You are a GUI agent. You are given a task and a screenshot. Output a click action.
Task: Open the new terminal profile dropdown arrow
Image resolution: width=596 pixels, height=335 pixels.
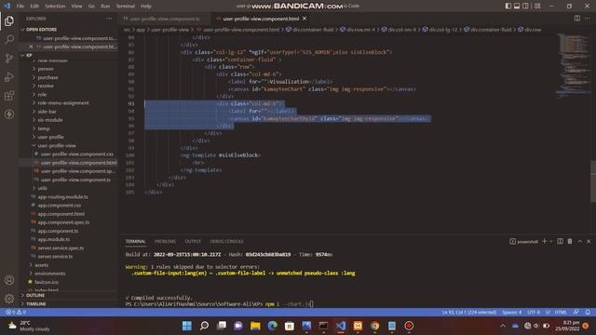point(550,242)
